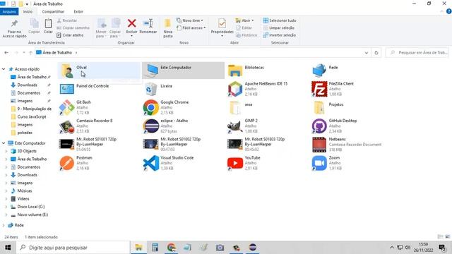This screenshot has width=452, height=254.
Task: Go up one folder level
Action: pyautogui.click(x=30, y=53)
